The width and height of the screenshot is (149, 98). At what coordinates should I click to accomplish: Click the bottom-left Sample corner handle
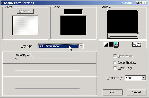pyautogui.click(x=108, y=33)
